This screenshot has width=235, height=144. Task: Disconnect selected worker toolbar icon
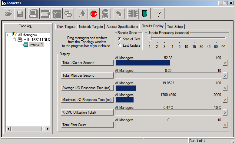[x=133, y=14]
